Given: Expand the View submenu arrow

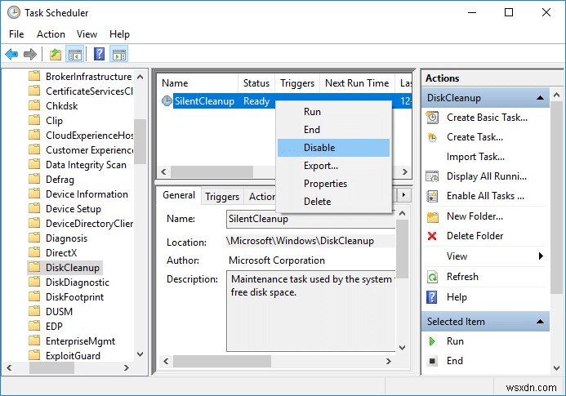Looking at the screenshot, I should pos(541,256).
